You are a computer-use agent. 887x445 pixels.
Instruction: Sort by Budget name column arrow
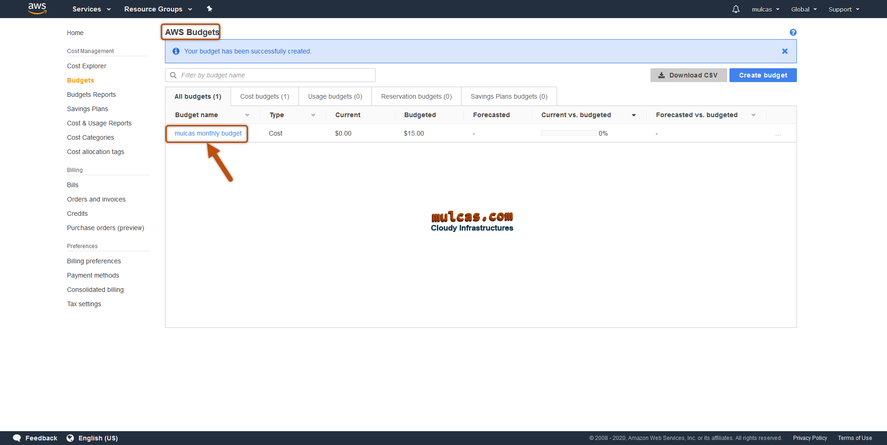click(247, 115)
